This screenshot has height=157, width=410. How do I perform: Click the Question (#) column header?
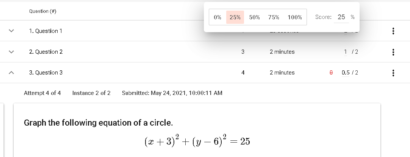43,11
